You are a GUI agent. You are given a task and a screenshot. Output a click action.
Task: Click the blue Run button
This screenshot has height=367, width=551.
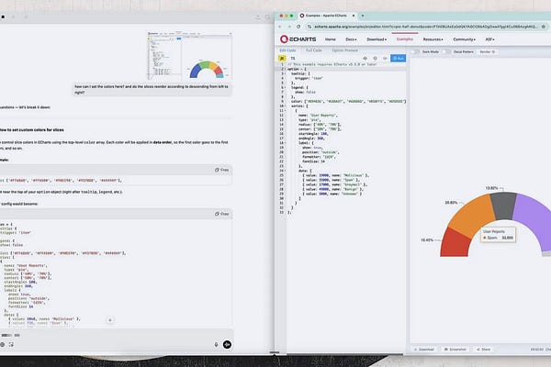pos(399,59)
